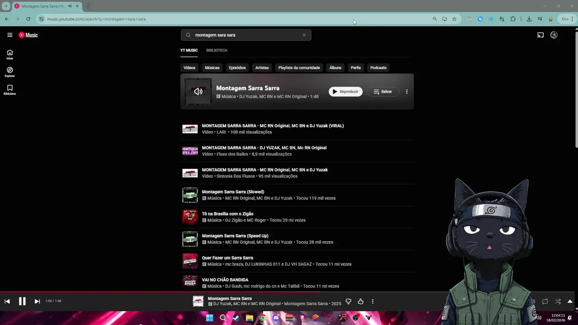Screen dimensions: 578x325
Task: Skip to previous track
Action: pos(7,301)
